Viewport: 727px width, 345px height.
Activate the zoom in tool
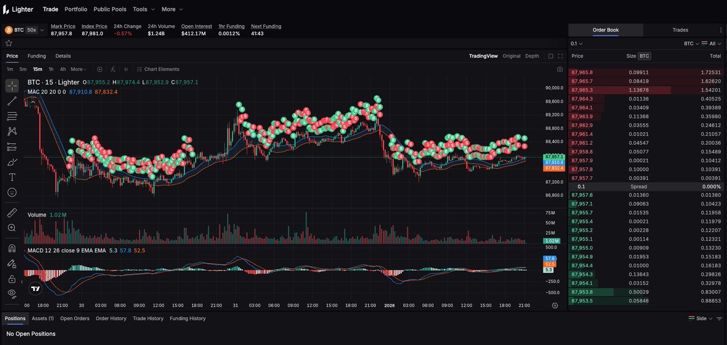click(x=12, y=227)
